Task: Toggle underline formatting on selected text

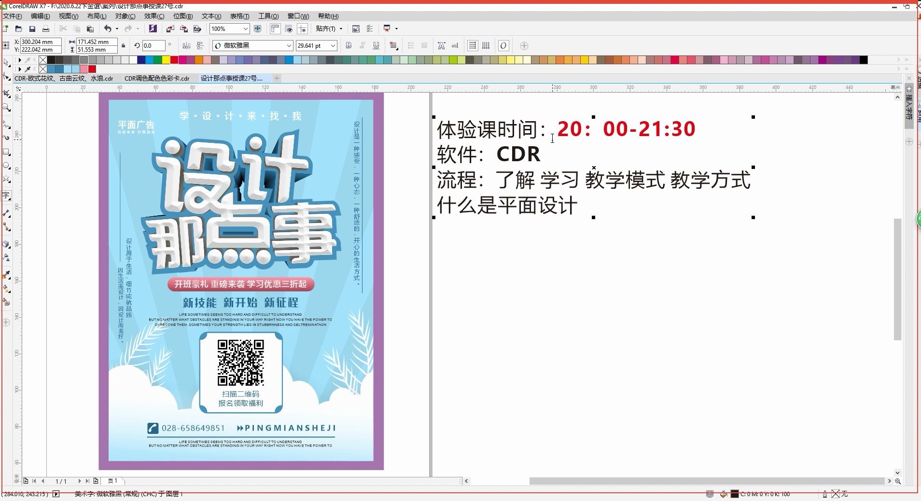Action: point(376,45)
